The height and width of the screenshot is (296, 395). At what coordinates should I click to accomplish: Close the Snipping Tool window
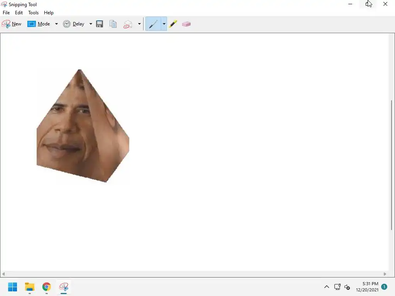(x=385, y=4)
